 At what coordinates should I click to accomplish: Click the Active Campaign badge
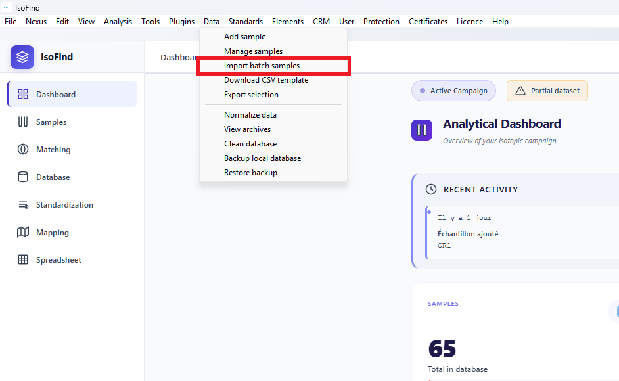pyautogui.click(x=453, y=91)
